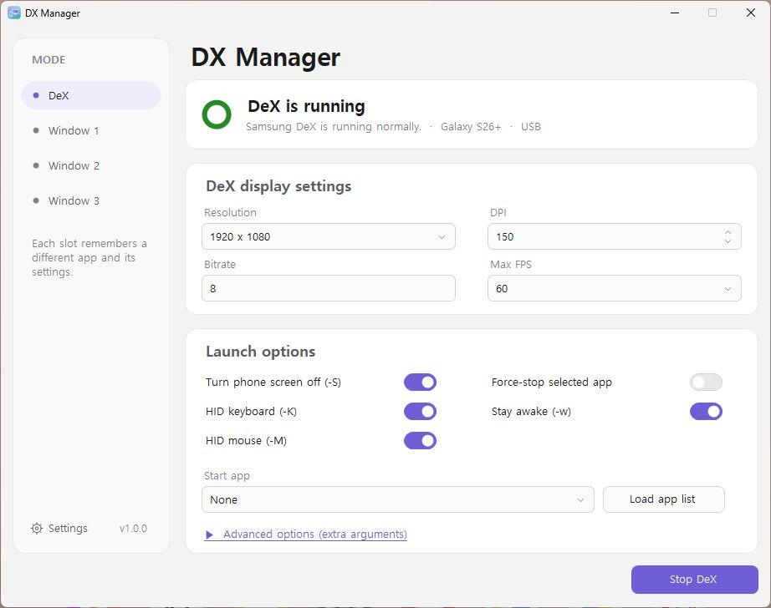The image size is (771, 608).
Task: Open Settings in the sidebar
Action: (59, 529)
